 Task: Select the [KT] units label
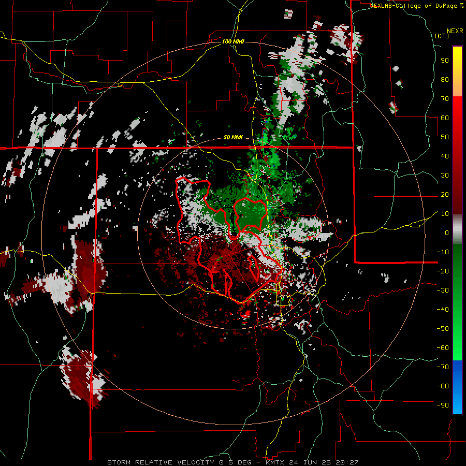[442, 36]
